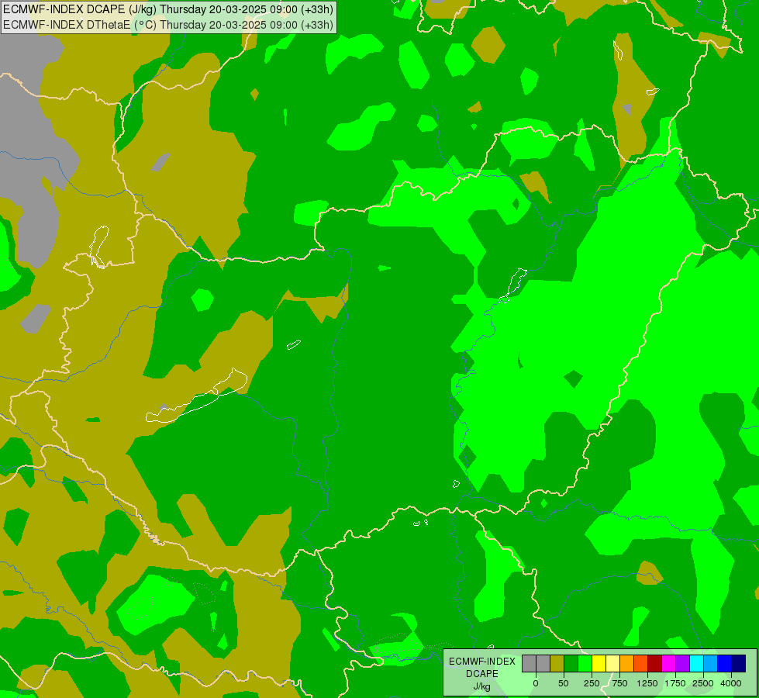Viewport: 759px width, 698px height.
Task: Click the legend tick value 750
Action: point(619,683)
